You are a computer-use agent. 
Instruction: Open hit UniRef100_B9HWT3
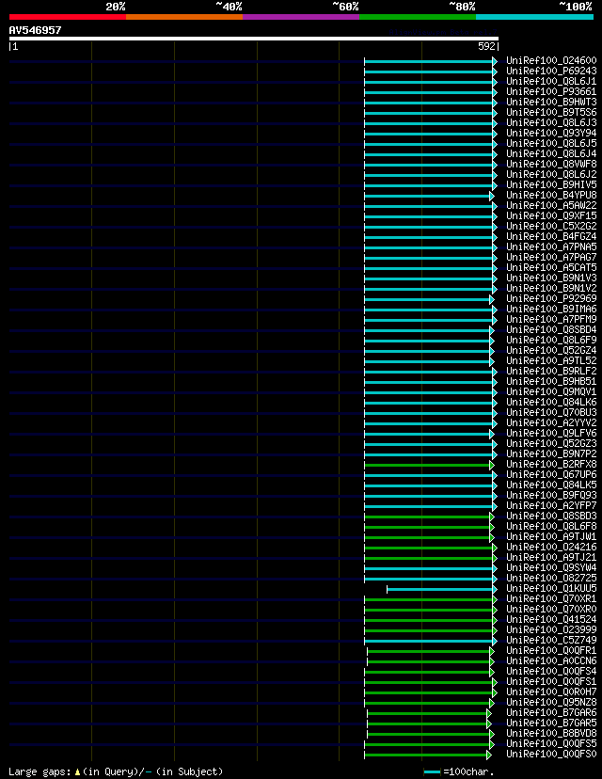tap(551, 103)
